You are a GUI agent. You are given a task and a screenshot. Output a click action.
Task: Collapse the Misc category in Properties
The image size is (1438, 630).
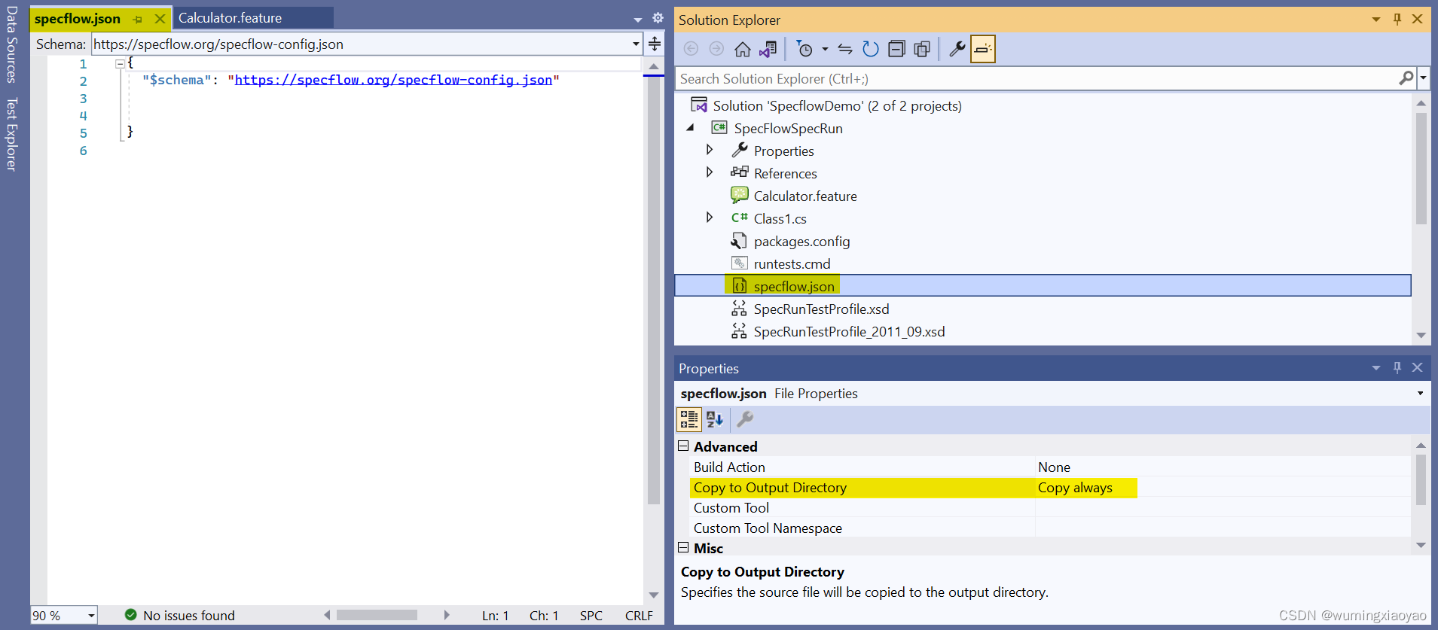pos(683,548)
